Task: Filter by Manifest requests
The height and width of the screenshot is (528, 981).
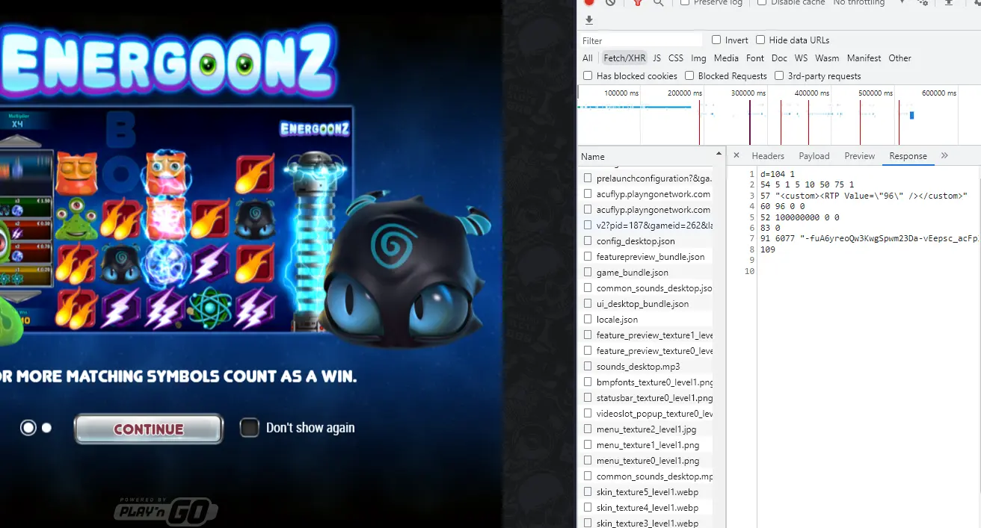Action: point(864,58)
